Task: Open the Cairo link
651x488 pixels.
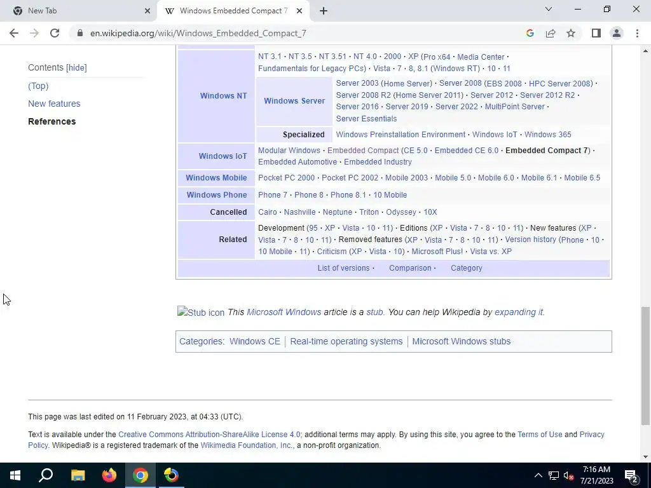Action: click(268, 212)
